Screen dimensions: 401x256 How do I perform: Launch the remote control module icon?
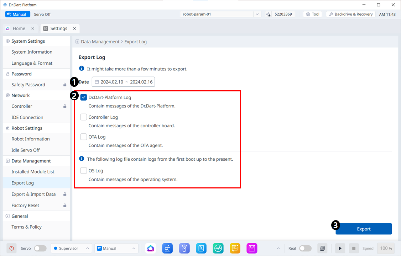pos(184,248)
